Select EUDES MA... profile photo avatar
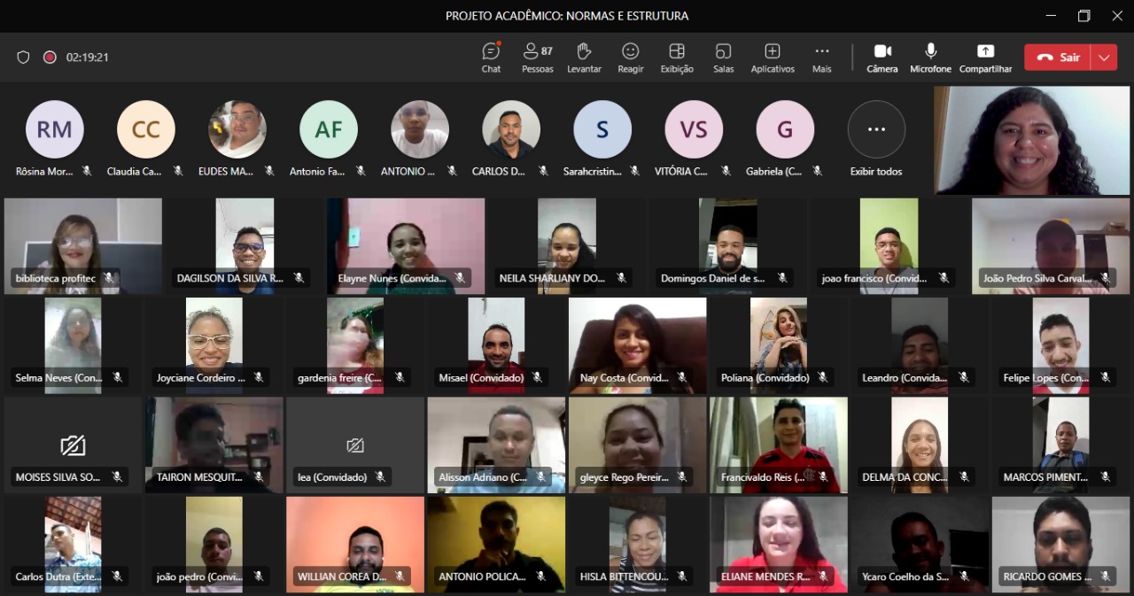The image size is (1134, 596). pos(237,129)
